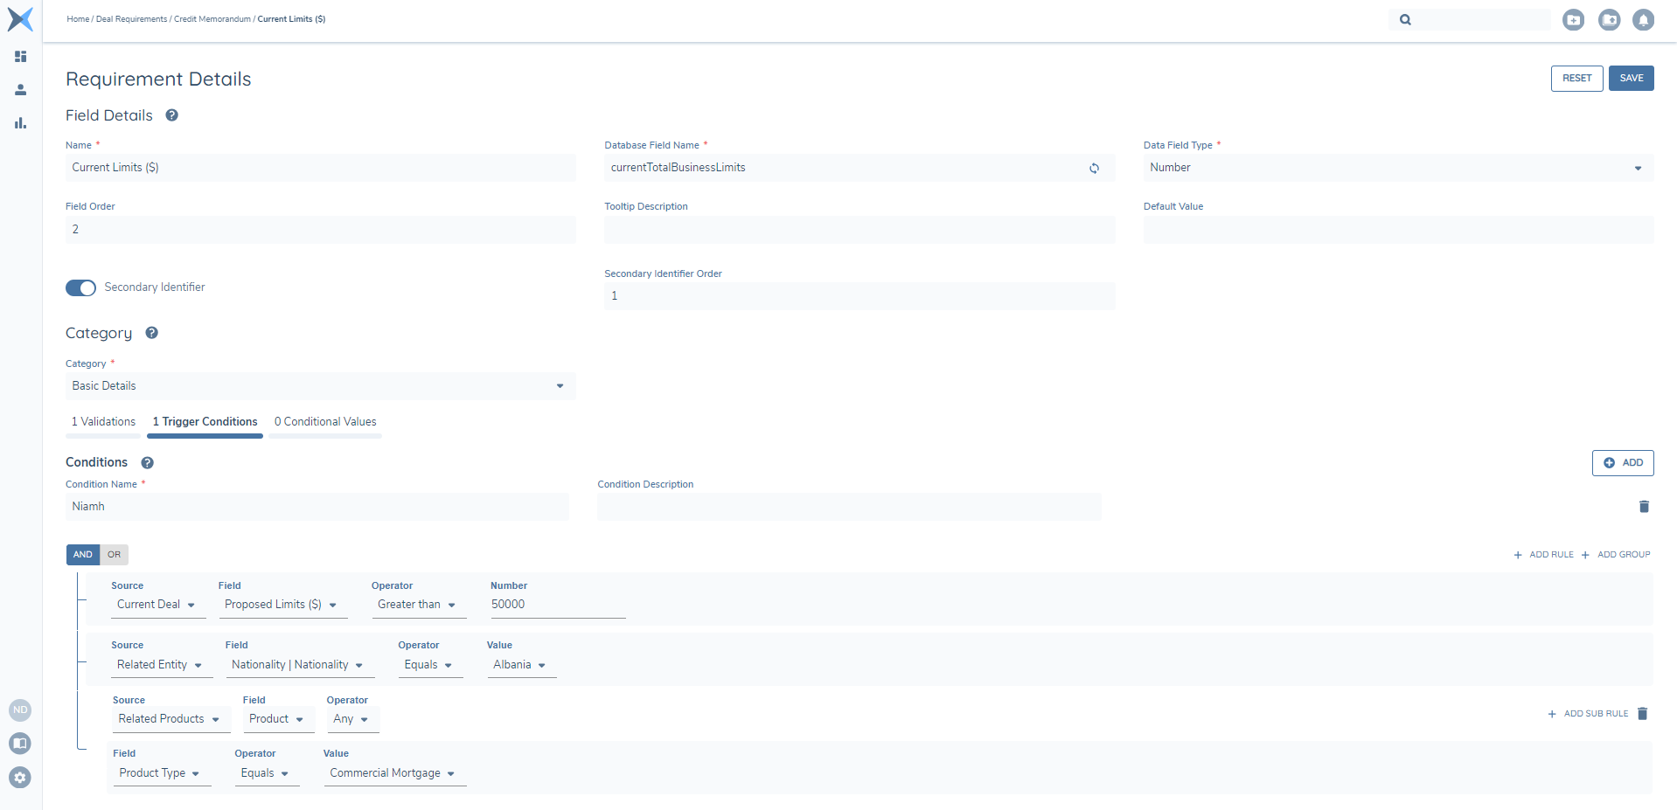Toggle the Secondary Identifier switch off
1677x810 pixels.
coord(80,288)
